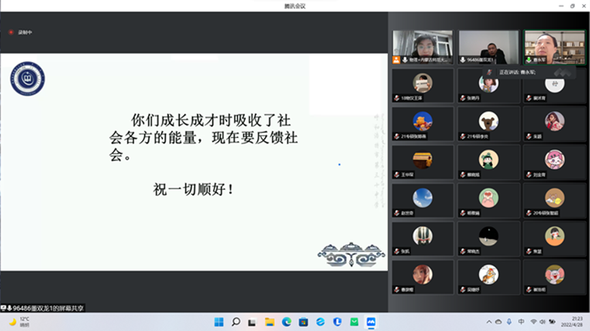Click the 中 input method indicator
The width and height of the screenshot is (590, 331).
pyautogui.click(x=521, y=321)
